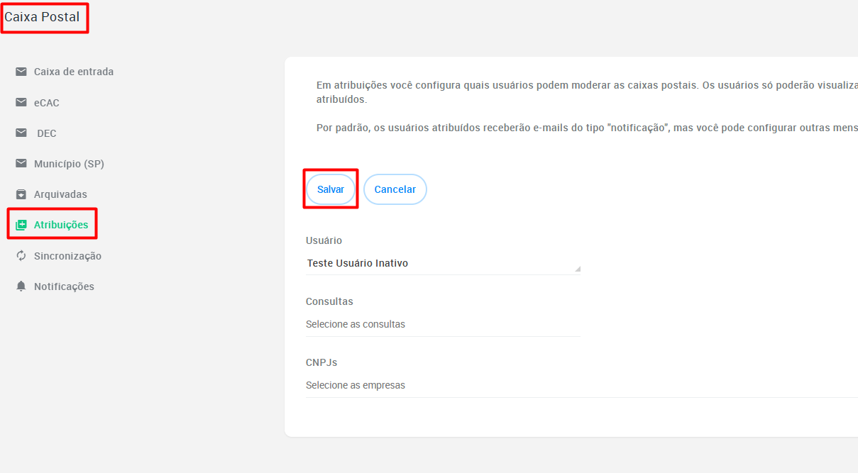858x473 pixels.
Task: Open the eCAC menu entry
Action: pyautogui.click(x=47, y=103)
